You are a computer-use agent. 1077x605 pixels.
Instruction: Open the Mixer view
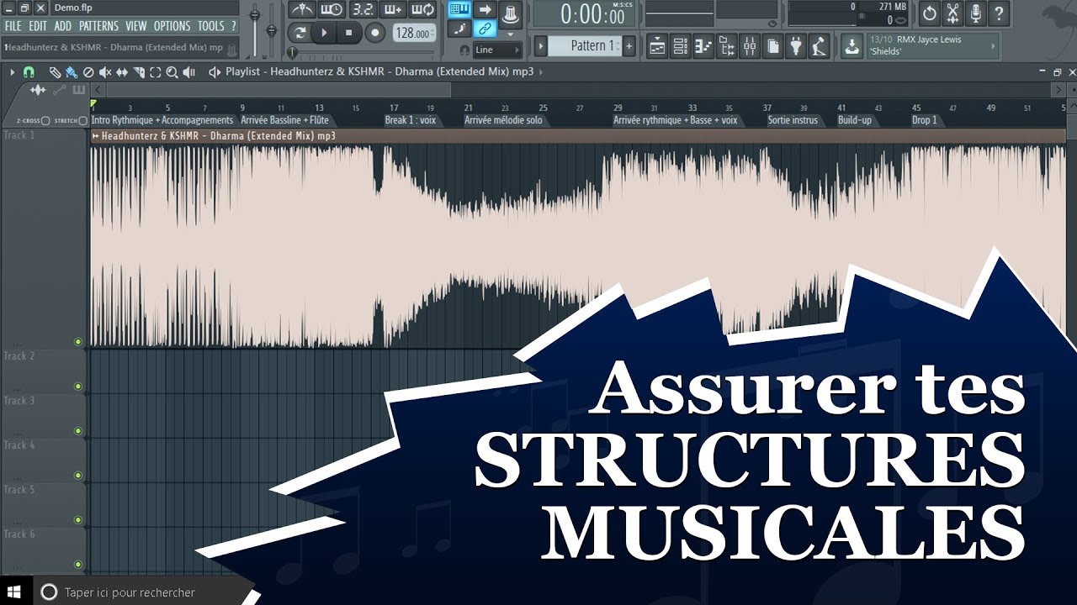coord(750,46)
